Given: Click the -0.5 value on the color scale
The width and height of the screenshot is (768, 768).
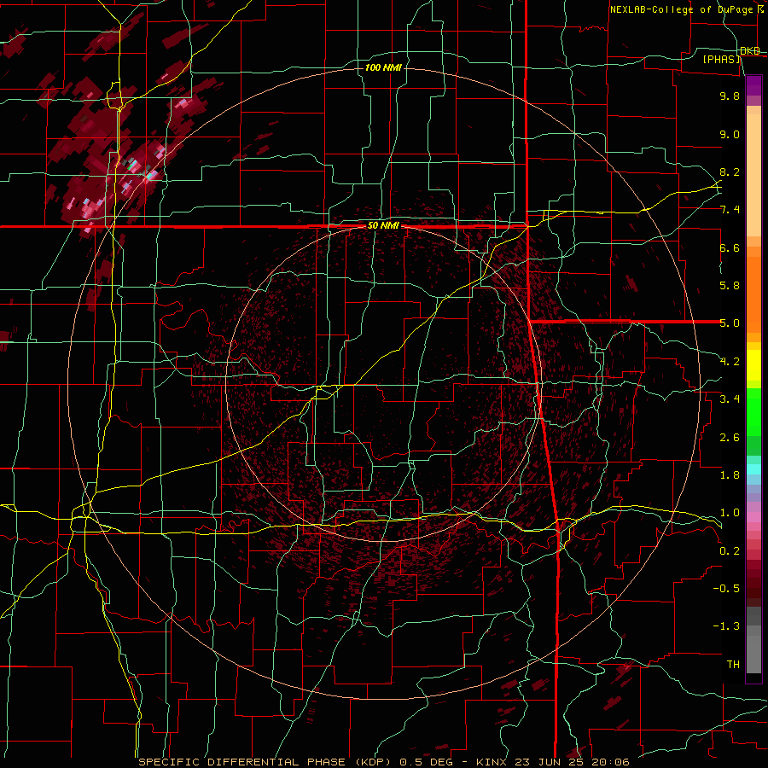Looking at the screenshot, I should pyautogui.click(x=726, y=589).
